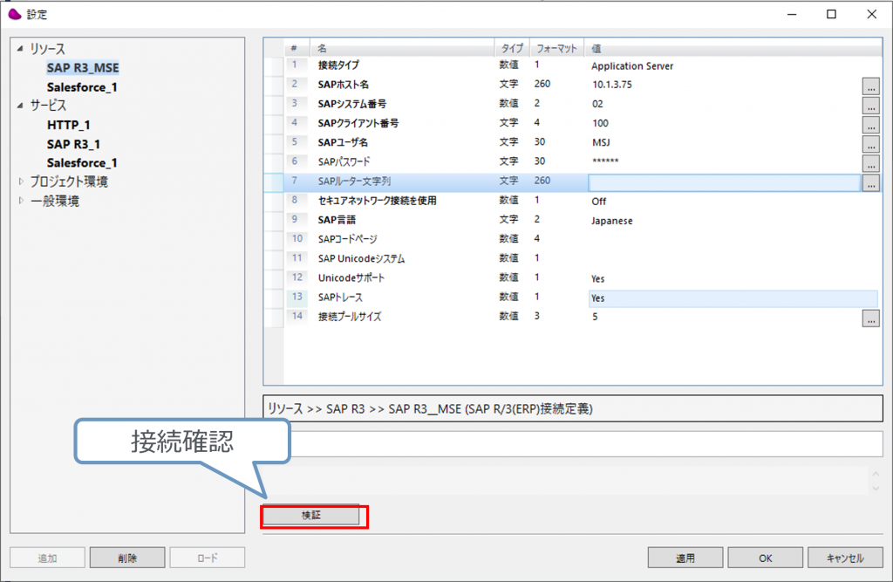Click the ellipsis button for SAPホスト名 row
Image resolution: width=893 pixels, height=582 pixels.
point(870,86)
